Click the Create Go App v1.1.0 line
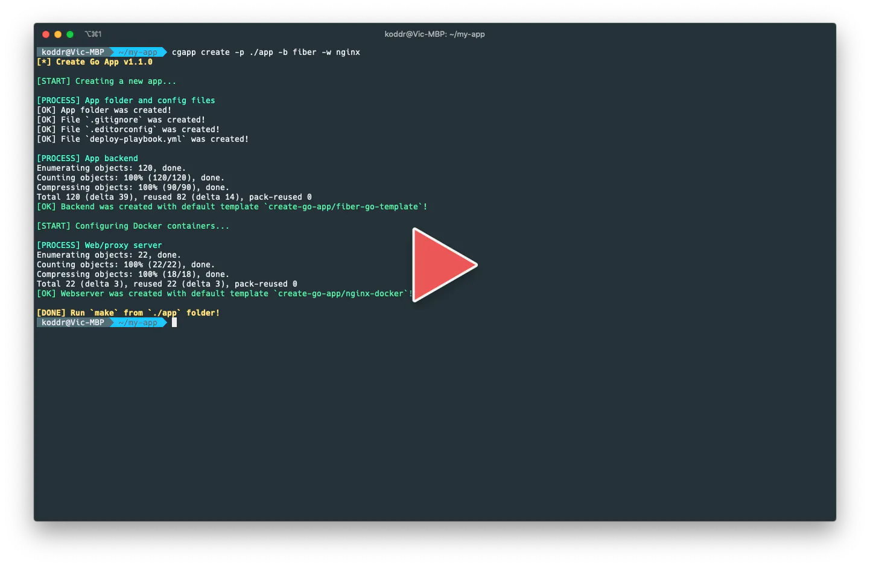 (x=95, y=62)
